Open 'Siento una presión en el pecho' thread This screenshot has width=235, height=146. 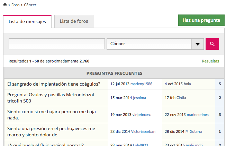[51, 132]
